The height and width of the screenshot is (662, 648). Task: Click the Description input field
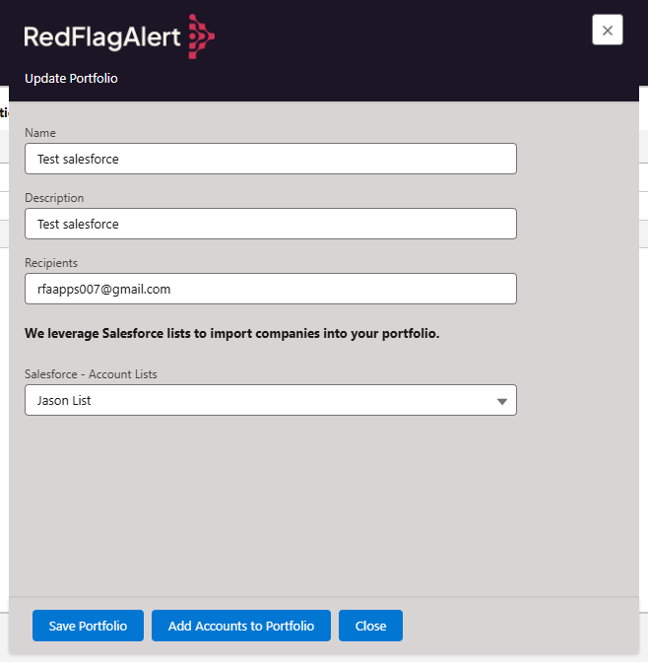pyautogui.click(x=271, y=224)
